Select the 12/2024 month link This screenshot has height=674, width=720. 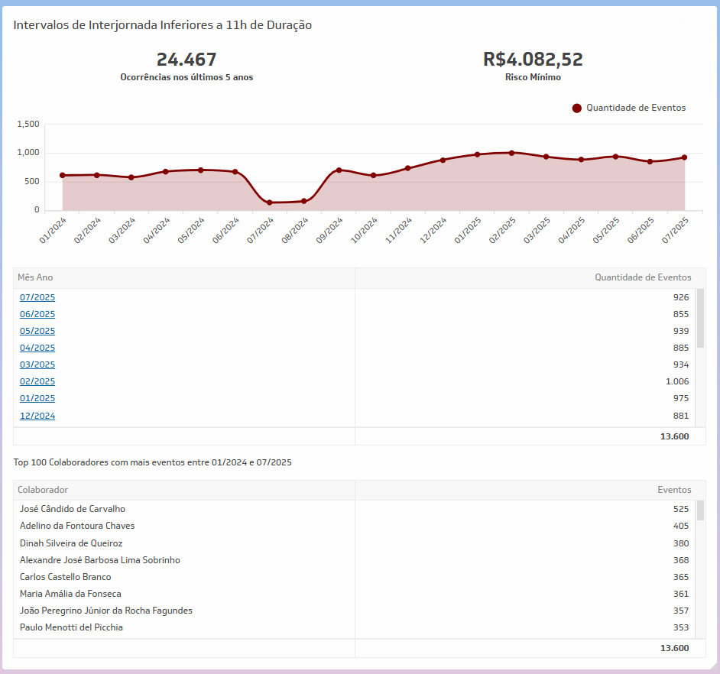coord(37,416)
